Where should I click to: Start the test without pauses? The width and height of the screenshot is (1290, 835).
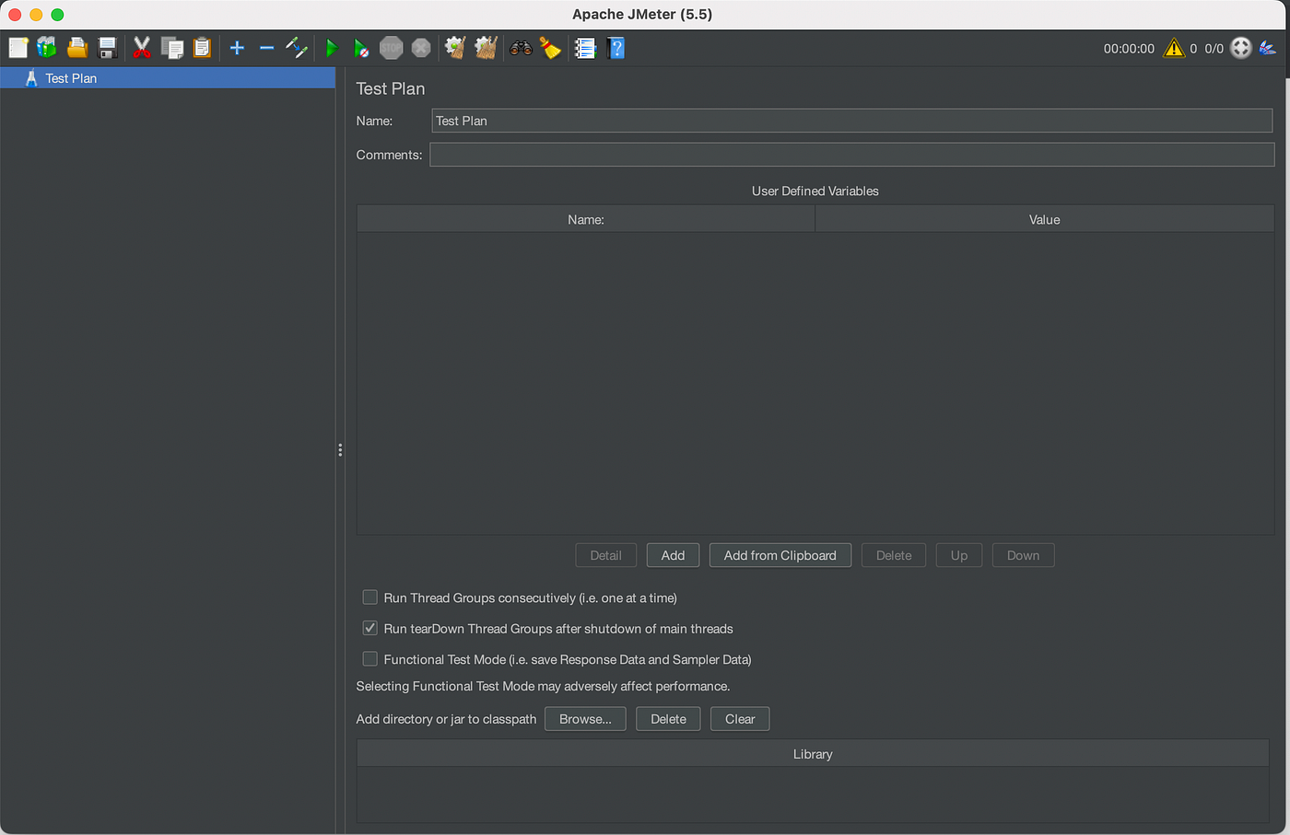click(361, 47)
